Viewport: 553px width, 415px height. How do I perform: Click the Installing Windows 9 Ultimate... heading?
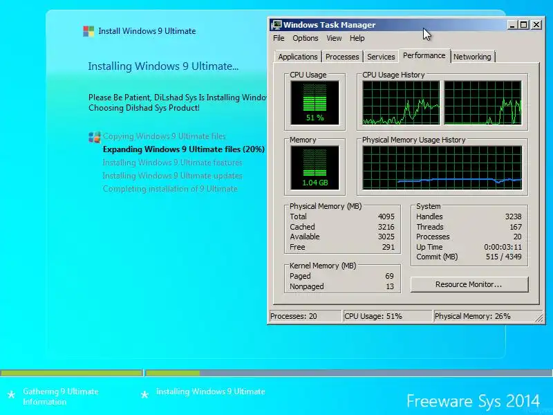point(163,66)
